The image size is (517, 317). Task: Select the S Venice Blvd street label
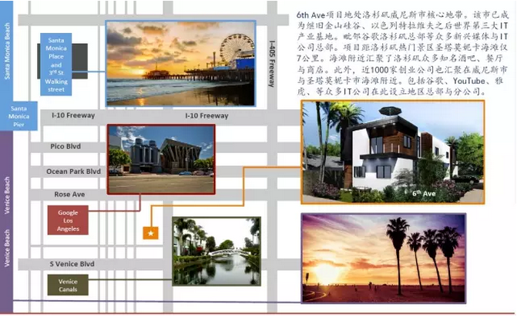[x=72, y=264]
